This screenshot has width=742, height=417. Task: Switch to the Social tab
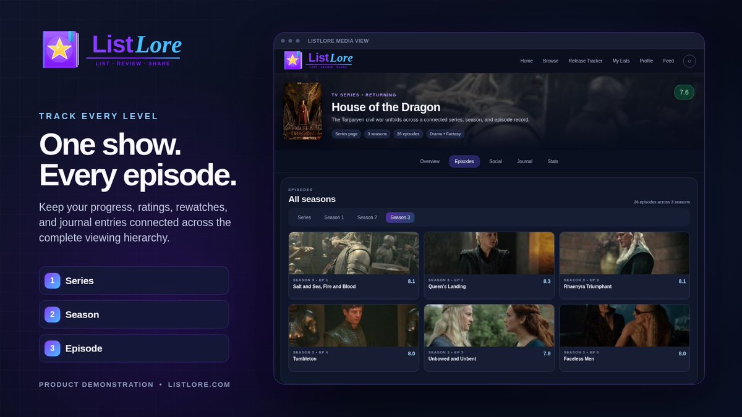(495, 161)
